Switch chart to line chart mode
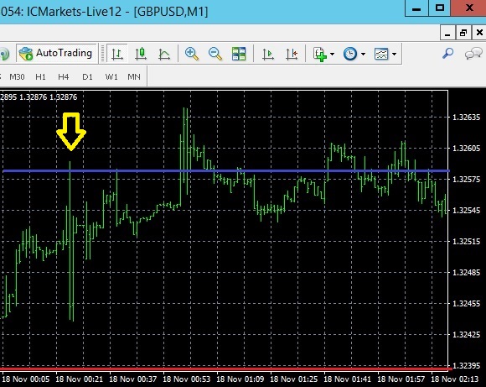The width and height of the screenshot is (486, 387). click(x=164, y=54)
